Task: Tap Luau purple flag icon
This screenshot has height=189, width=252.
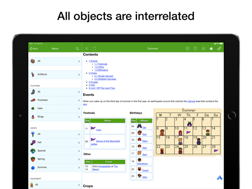Action: click(x=93, y=128)
